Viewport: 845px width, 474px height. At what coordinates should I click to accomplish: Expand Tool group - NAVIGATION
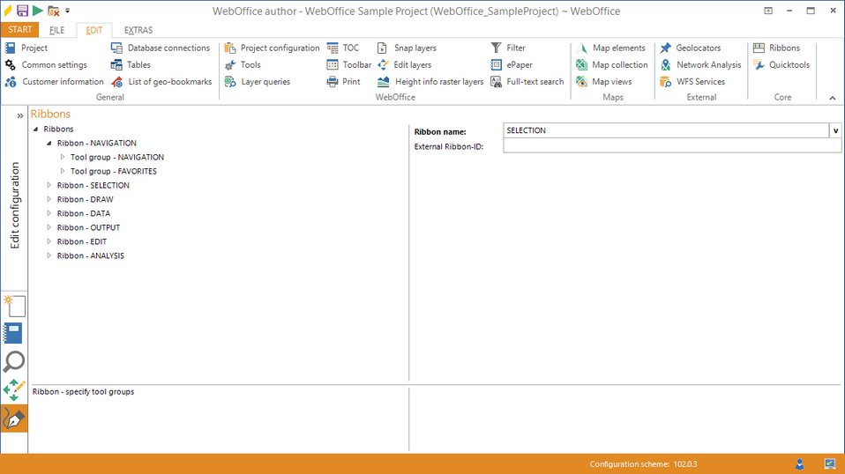pos(63,157)
